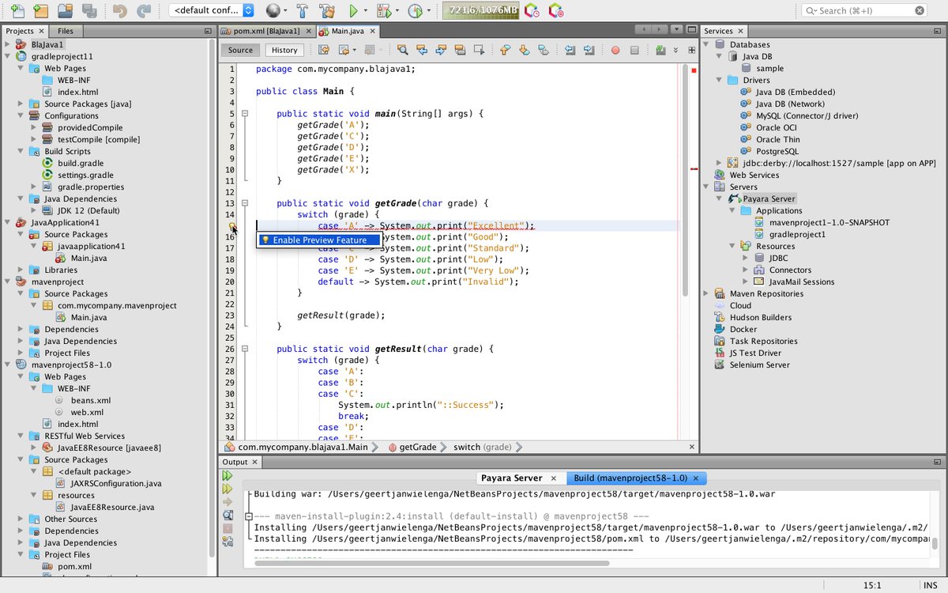Run the project with the green play icon
This screenshot has height=593, width=948.
(353, 10)
